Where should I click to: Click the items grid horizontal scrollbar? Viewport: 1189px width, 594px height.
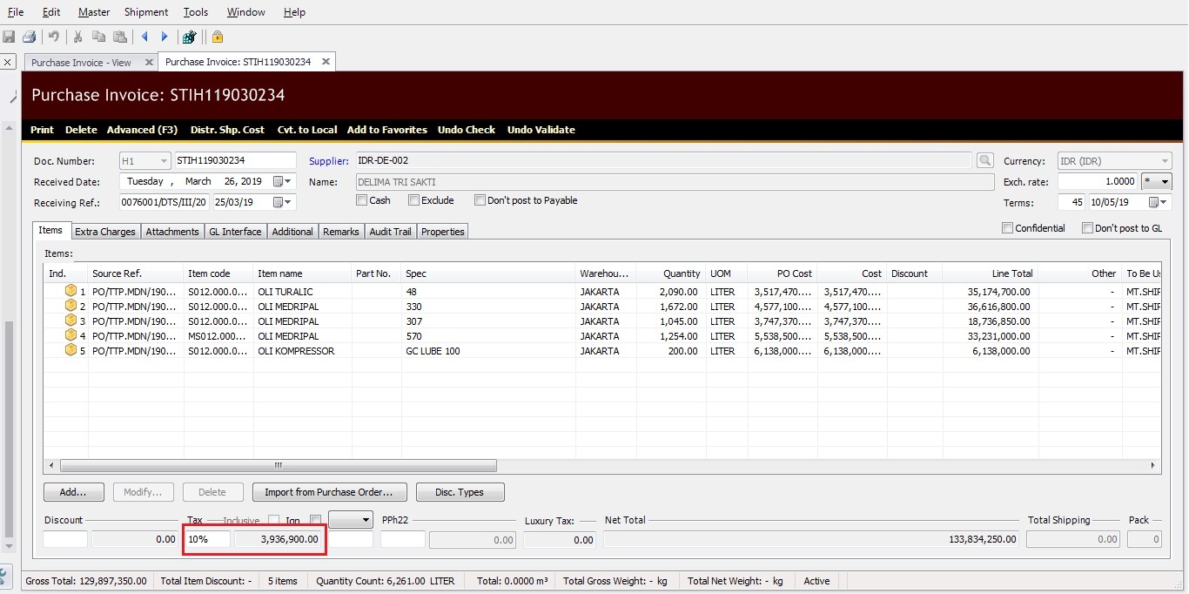[x=279, y=466]
